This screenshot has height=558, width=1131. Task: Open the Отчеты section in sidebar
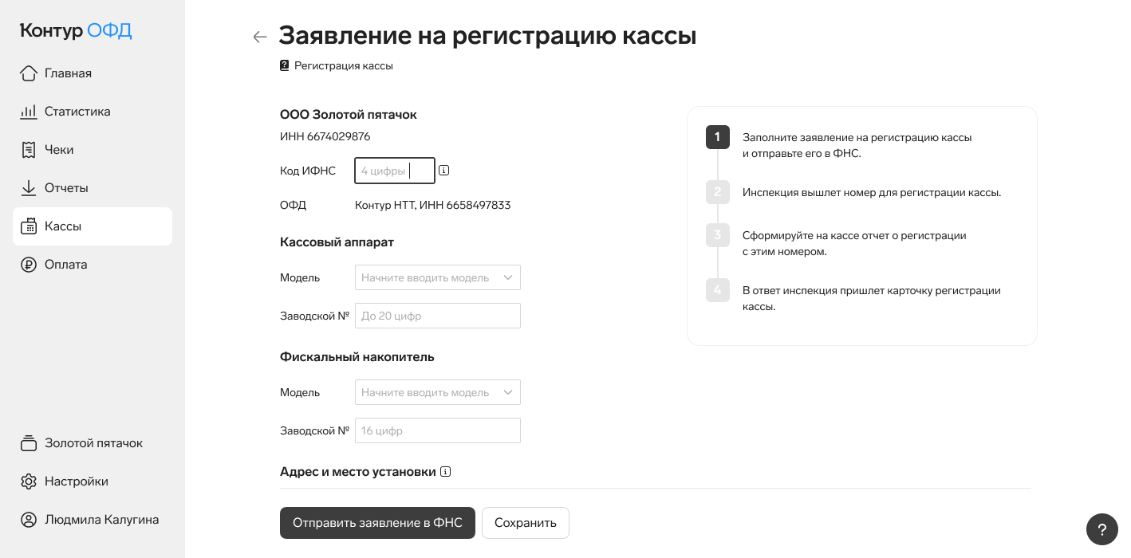pos(66,188)
